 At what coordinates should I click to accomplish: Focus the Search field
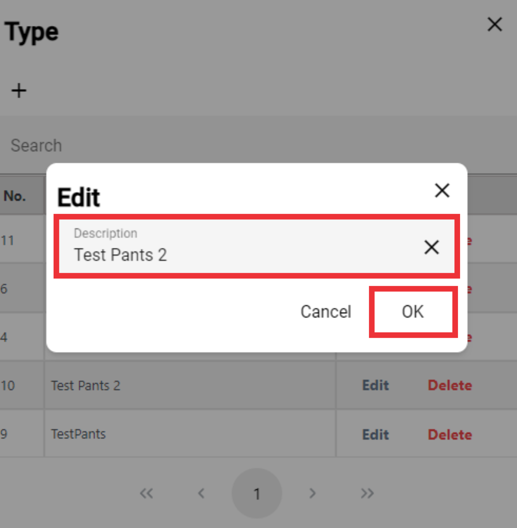pos(258,145)
